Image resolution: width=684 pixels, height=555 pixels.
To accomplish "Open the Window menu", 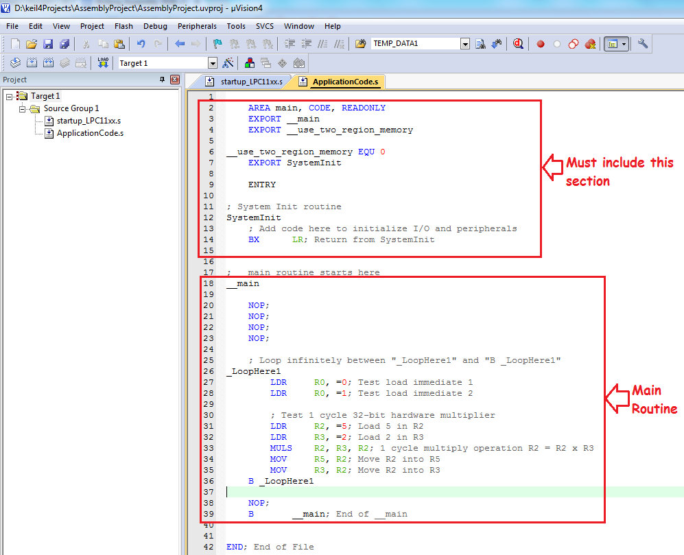I will click(299, 26).
